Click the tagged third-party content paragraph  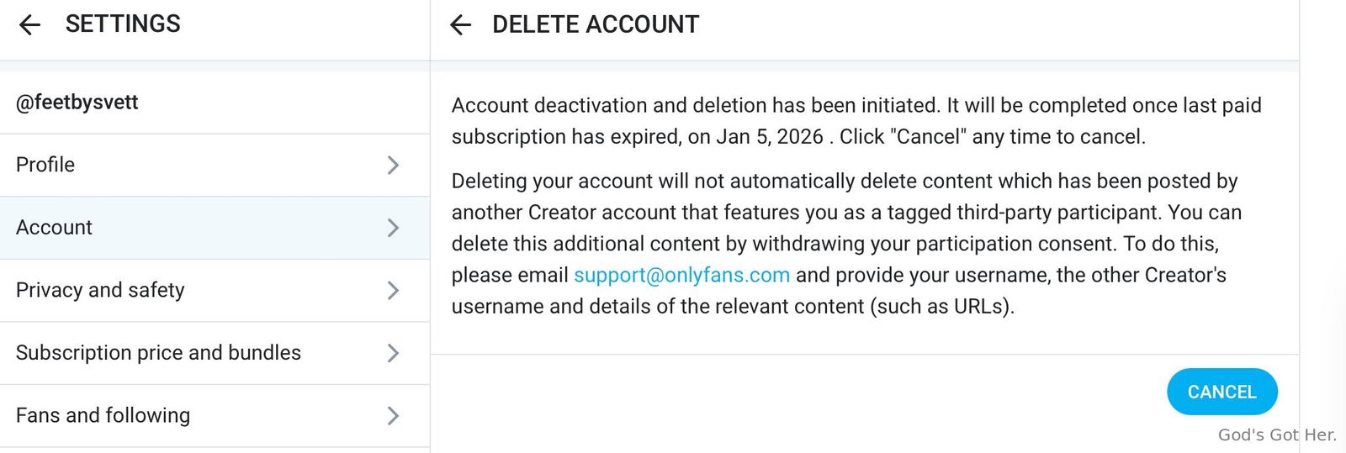tap(846, 244)
